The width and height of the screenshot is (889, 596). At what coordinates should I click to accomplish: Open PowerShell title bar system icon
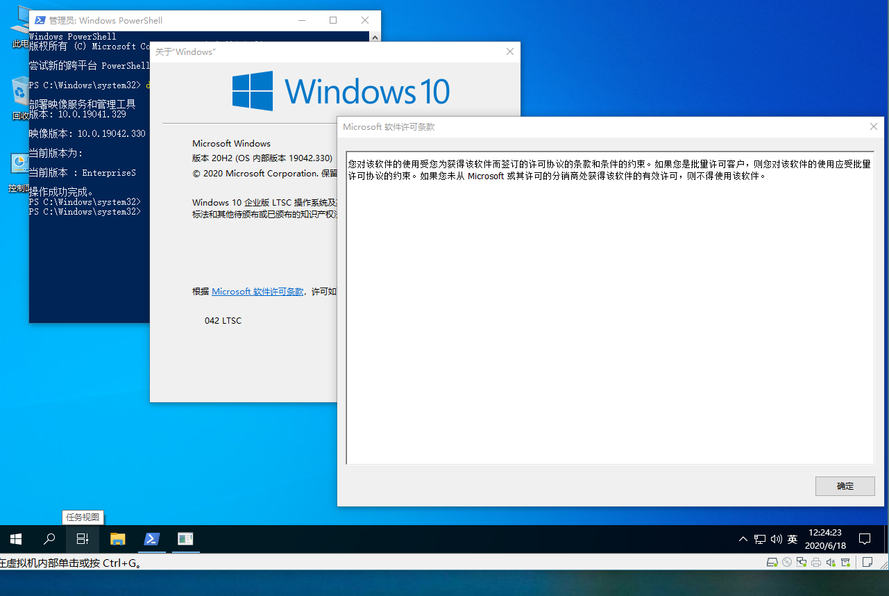[x=40, y=21]
